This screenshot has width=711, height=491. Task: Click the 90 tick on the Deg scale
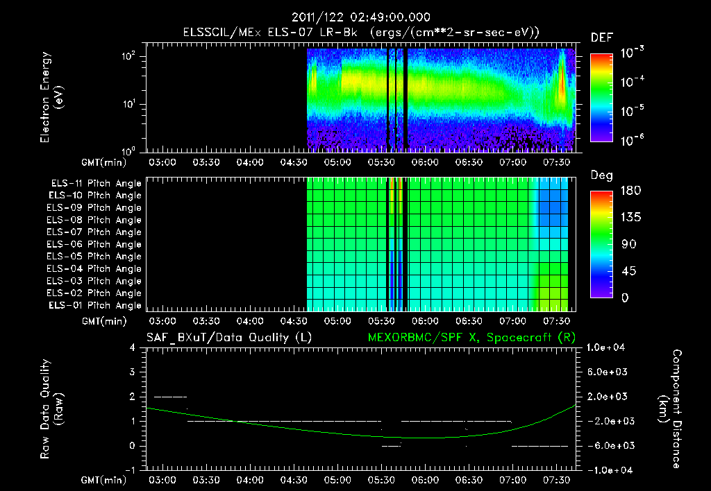coord(629,245)
